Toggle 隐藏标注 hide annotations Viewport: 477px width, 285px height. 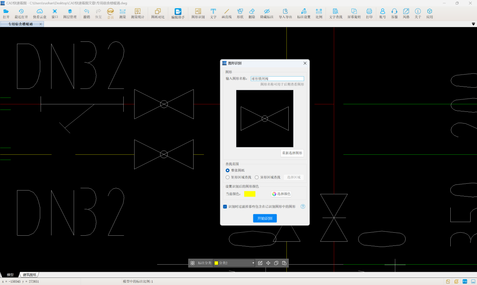point(267,14)
